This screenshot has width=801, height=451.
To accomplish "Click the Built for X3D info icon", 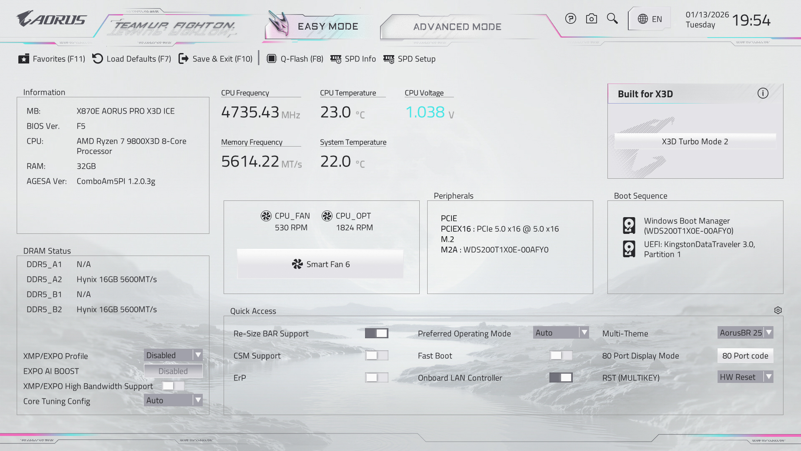I will pos(763,94).
